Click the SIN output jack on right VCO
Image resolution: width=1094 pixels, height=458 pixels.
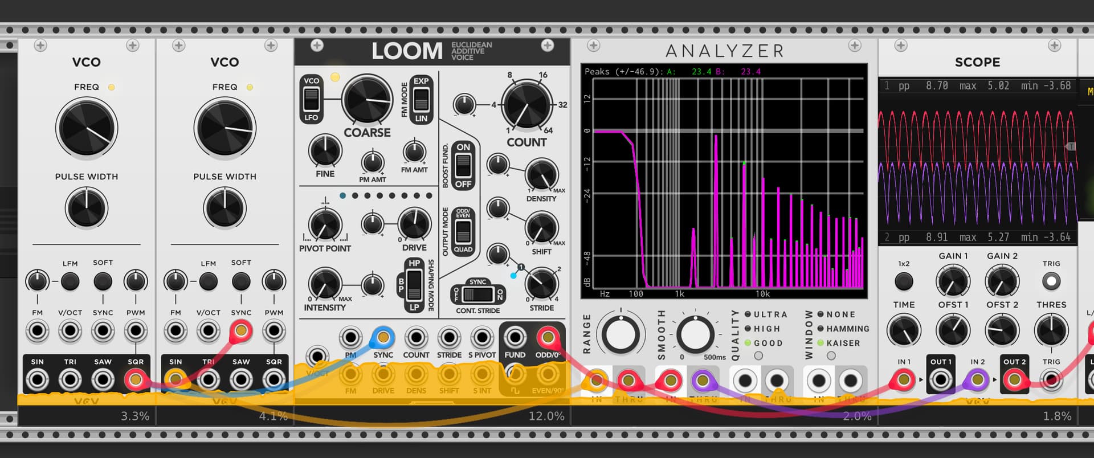point(176,379)
